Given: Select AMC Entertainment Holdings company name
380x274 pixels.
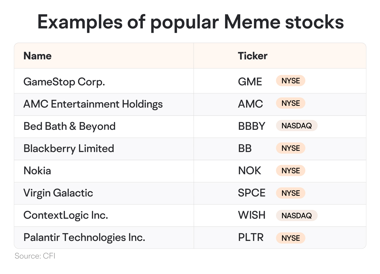Looking at the screenshot, I should (x=93, y=104).
